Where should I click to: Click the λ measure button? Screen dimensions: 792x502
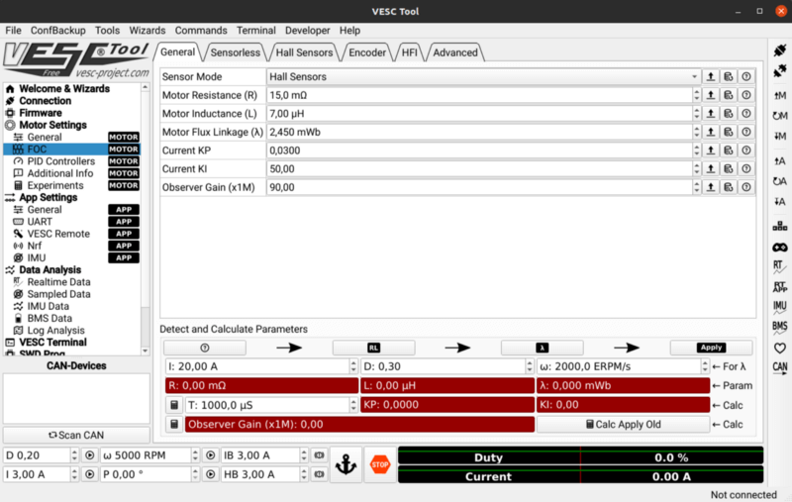pyautogui.click(x=542, y=348)
